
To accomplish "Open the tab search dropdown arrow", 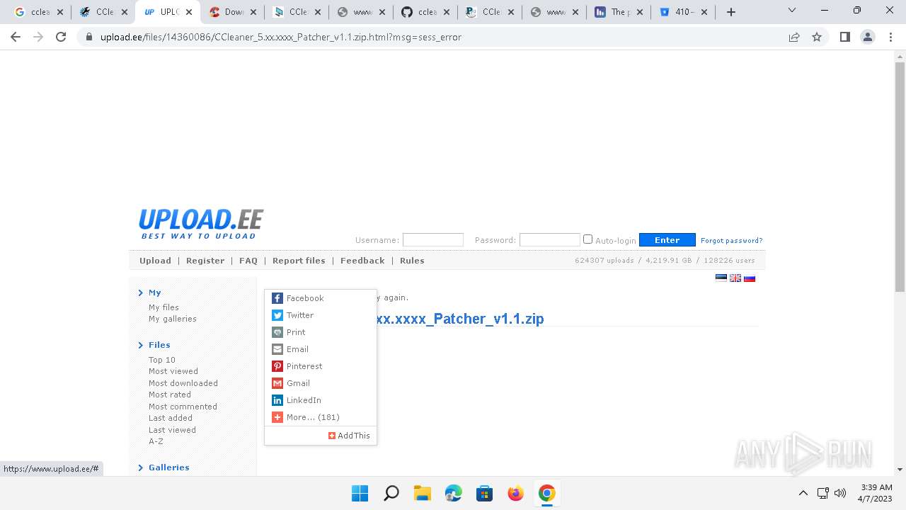I will pyautogui.click(x=792, y=11).
